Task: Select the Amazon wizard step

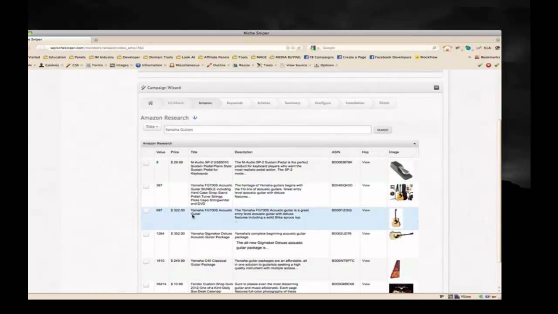Action: click(205, 103)
